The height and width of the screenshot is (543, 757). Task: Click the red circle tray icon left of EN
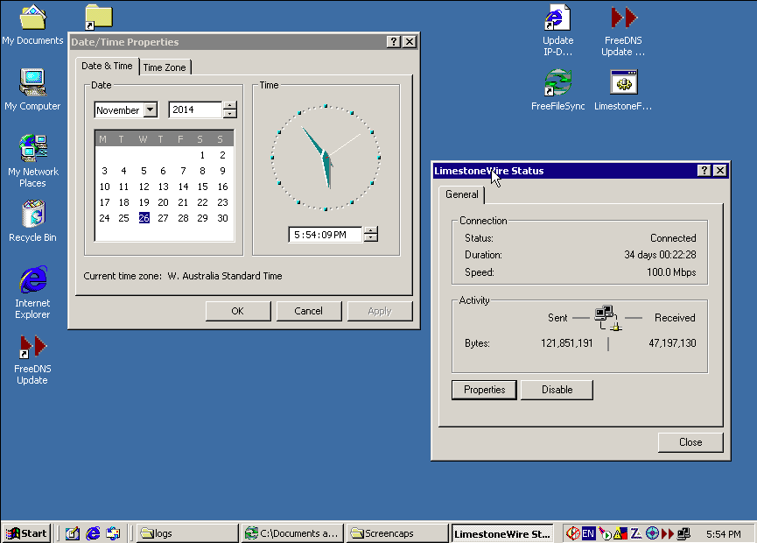[x=573, y=533]
